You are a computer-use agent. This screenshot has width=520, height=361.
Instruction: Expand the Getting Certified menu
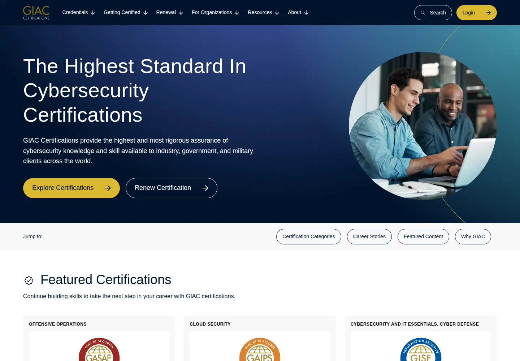click(126, 13)
